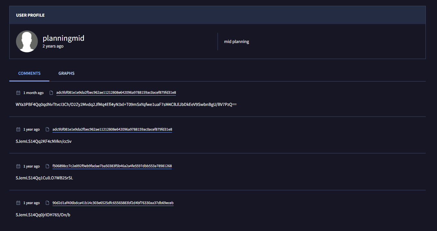Viewport: 437px width, 231px height.
Task: Switch to the Graphs tab
Action: coord(66,73)
